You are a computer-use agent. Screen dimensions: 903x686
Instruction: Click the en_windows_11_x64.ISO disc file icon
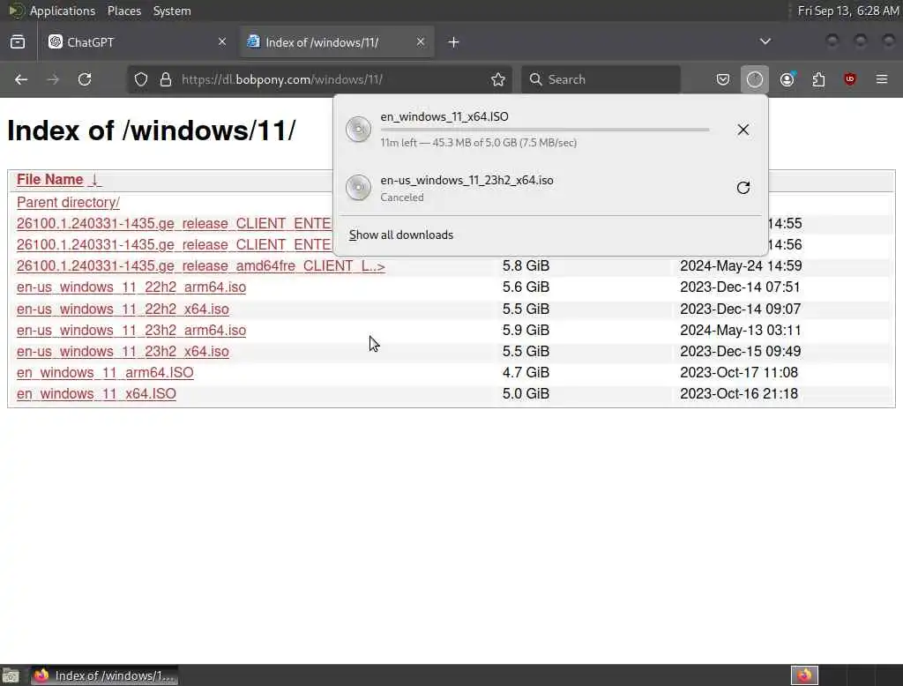358,129
